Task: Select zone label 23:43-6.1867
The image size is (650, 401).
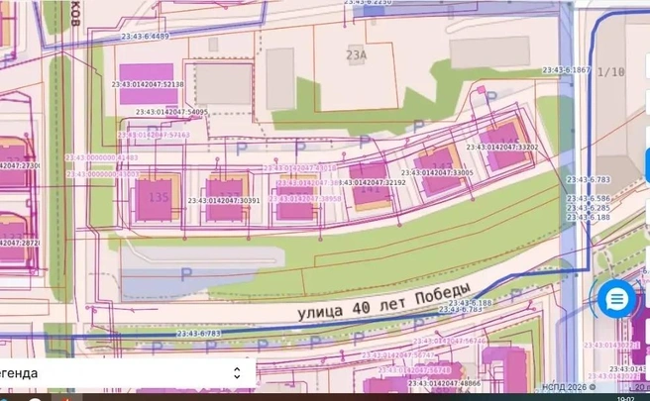Action: click(566, 70)
